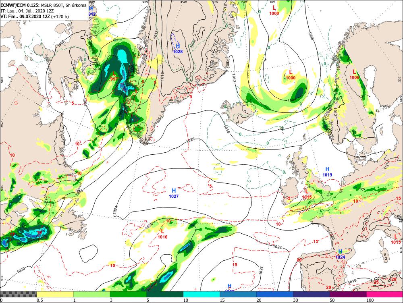Choose the purple 50–100 mm legend swatch
The image size is (403, 303).
click(348, 294)
